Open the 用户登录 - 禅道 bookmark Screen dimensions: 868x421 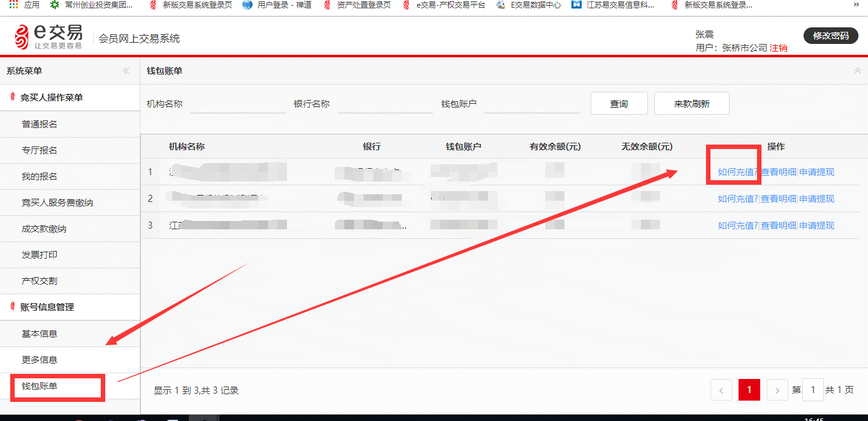click(x=277, y=4)
